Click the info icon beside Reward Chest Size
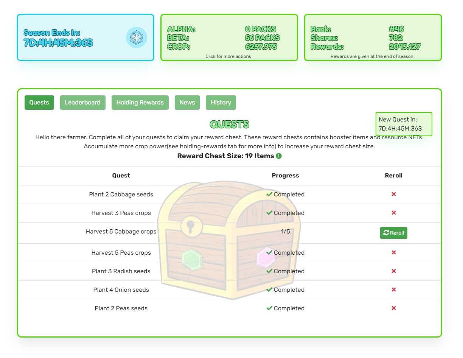Viewport: 463px width, 358px height. point(279,156)
